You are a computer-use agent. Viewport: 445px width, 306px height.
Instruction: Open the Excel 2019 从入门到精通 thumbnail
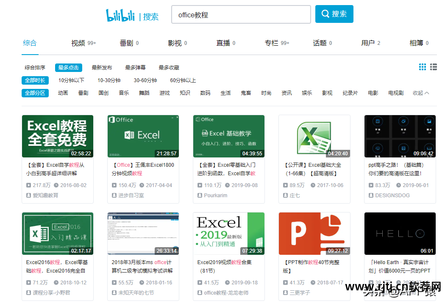(x=229, y=234)
